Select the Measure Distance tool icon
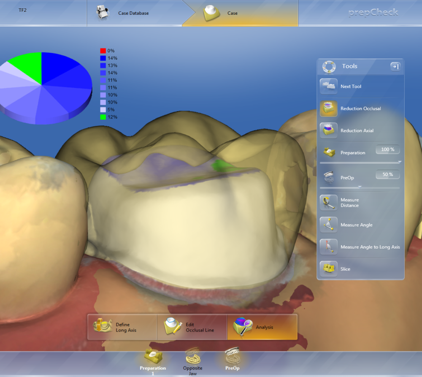Viewport: 422px width, 377px height. tap(328, 203)
